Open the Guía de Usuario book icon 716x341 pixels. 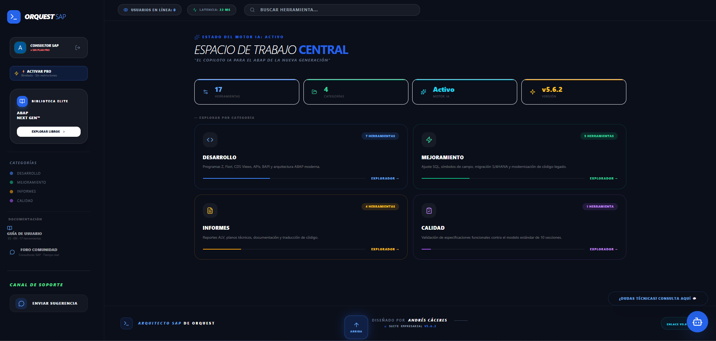[9, 227]
